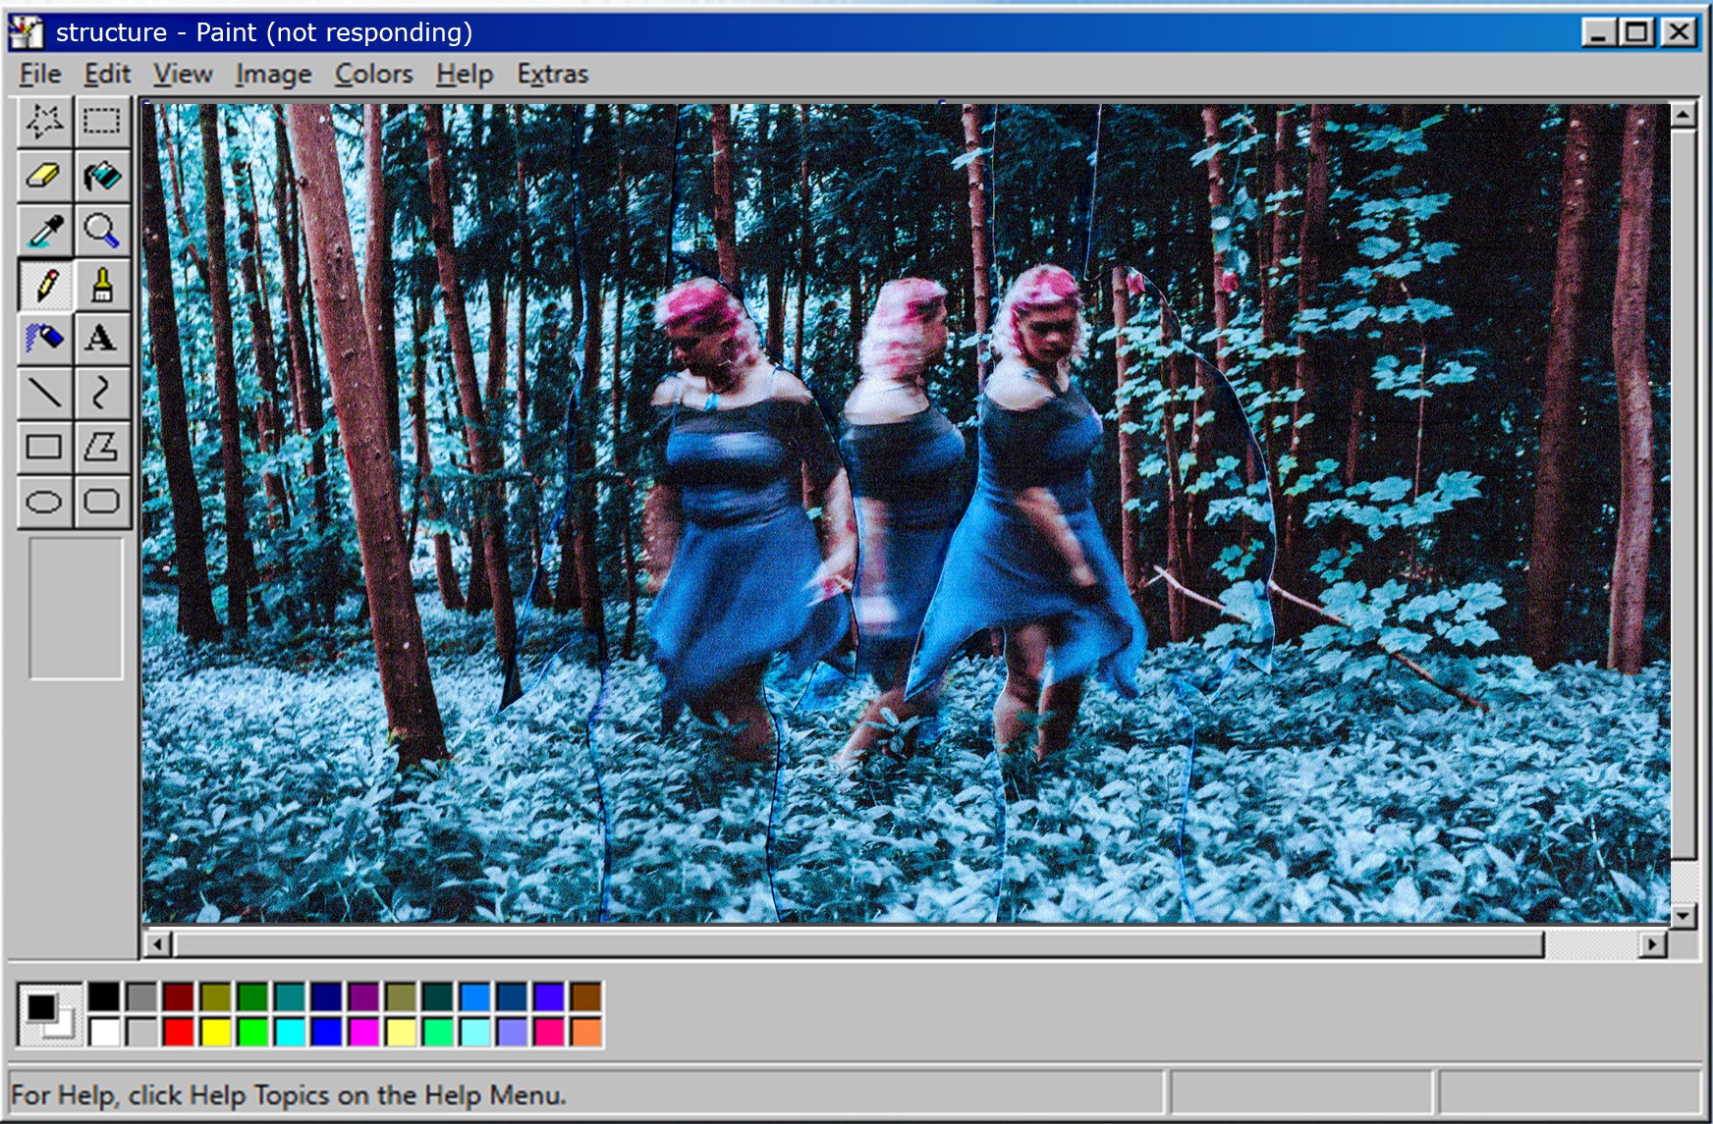The height and width of the screenshot is (1124, 1713).
Task: Pick the bright green swatch
Action: (252, 1032)
